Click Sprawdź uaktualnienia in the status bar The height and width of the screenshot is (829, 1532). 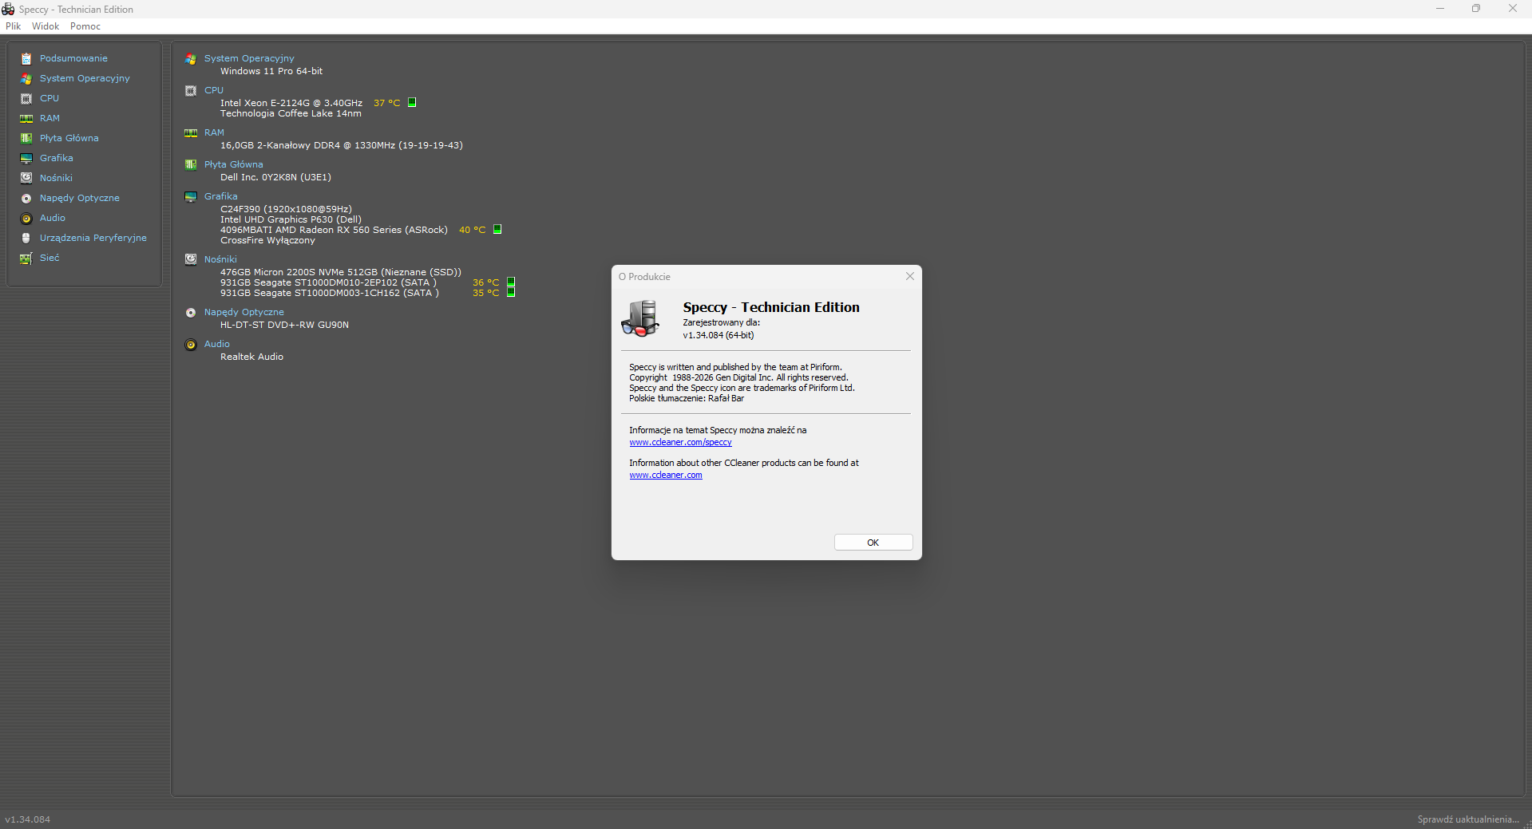1468,819
